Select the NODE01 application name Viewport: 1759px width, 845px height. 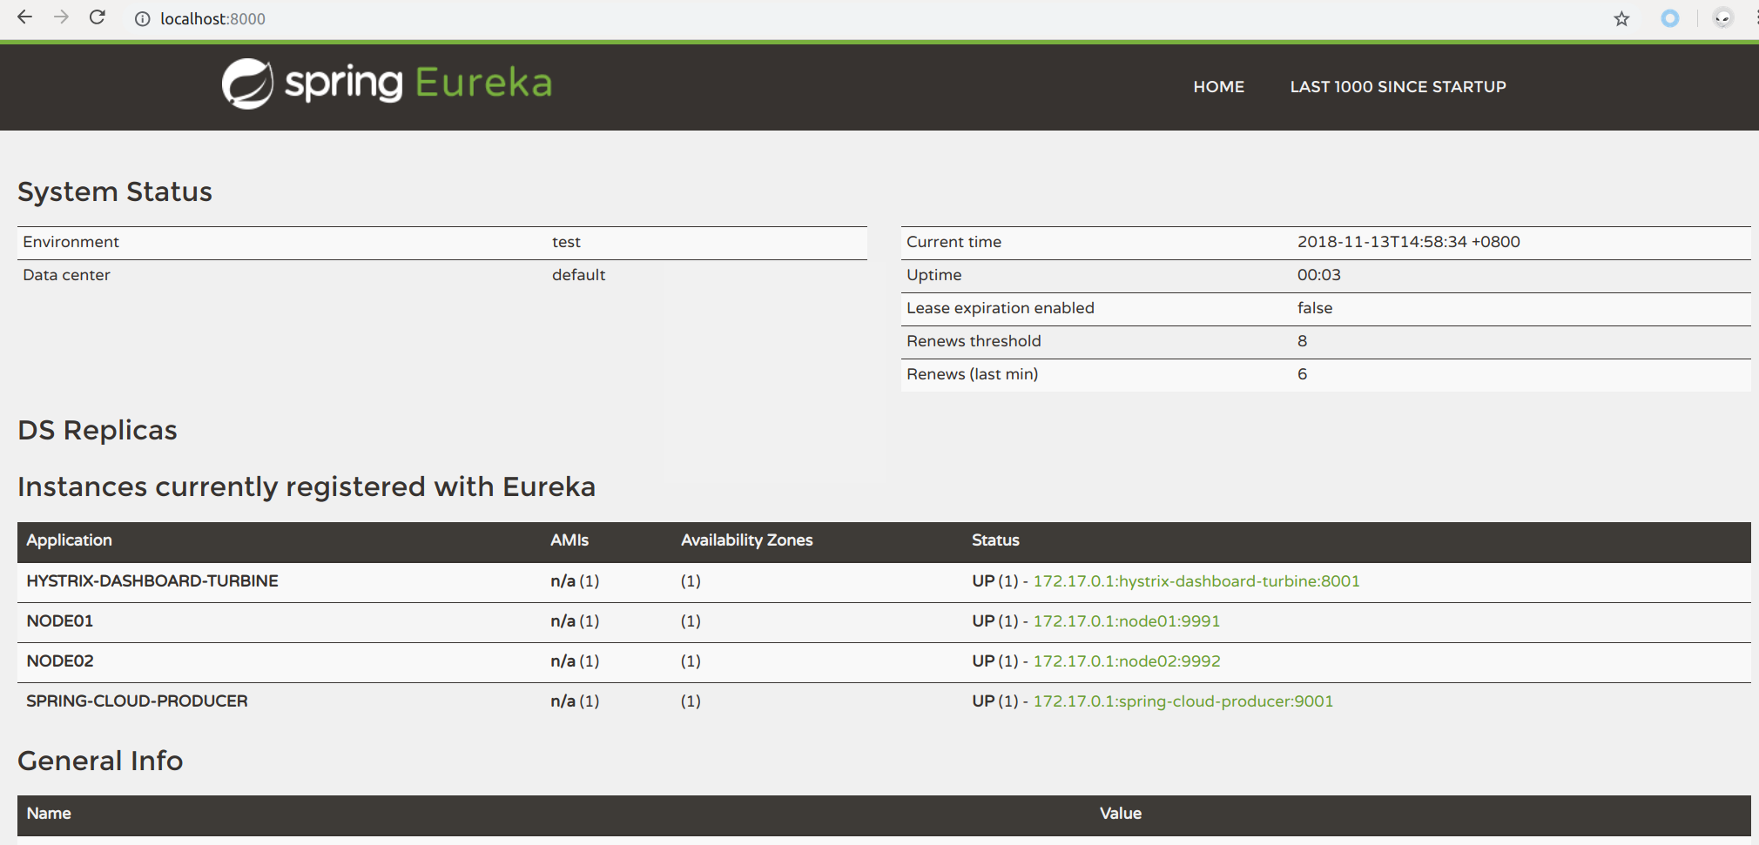(60, 620)
